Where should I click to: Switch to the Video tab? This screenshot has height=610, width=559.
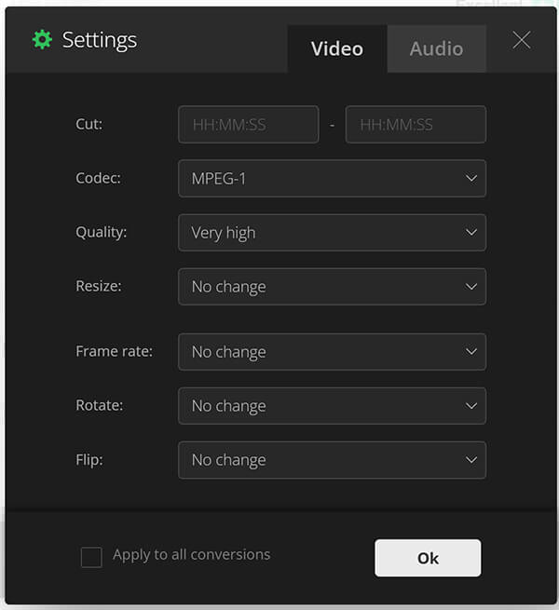(x=337, y=49)
